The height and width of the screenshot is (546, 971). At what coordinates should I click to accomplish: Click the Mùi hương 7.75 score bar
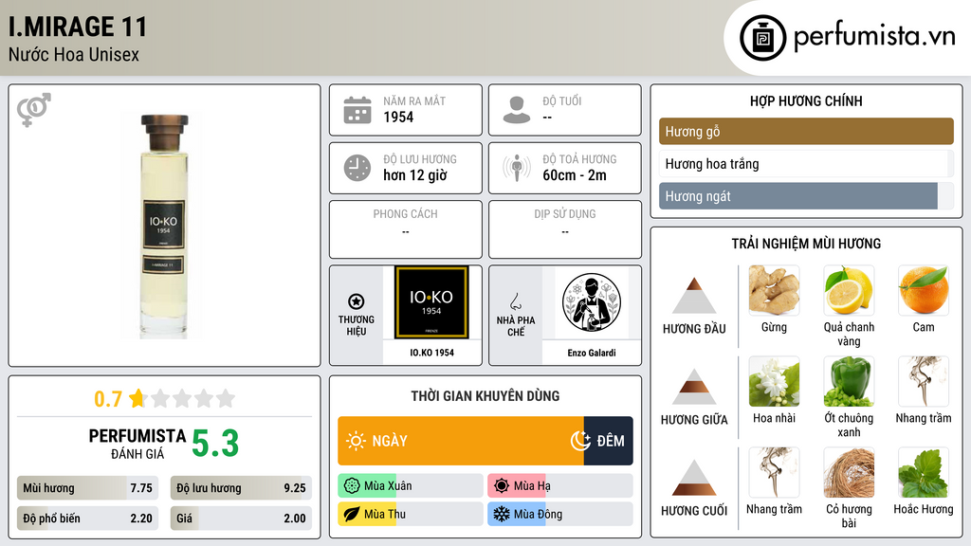[x=87, y=488]
